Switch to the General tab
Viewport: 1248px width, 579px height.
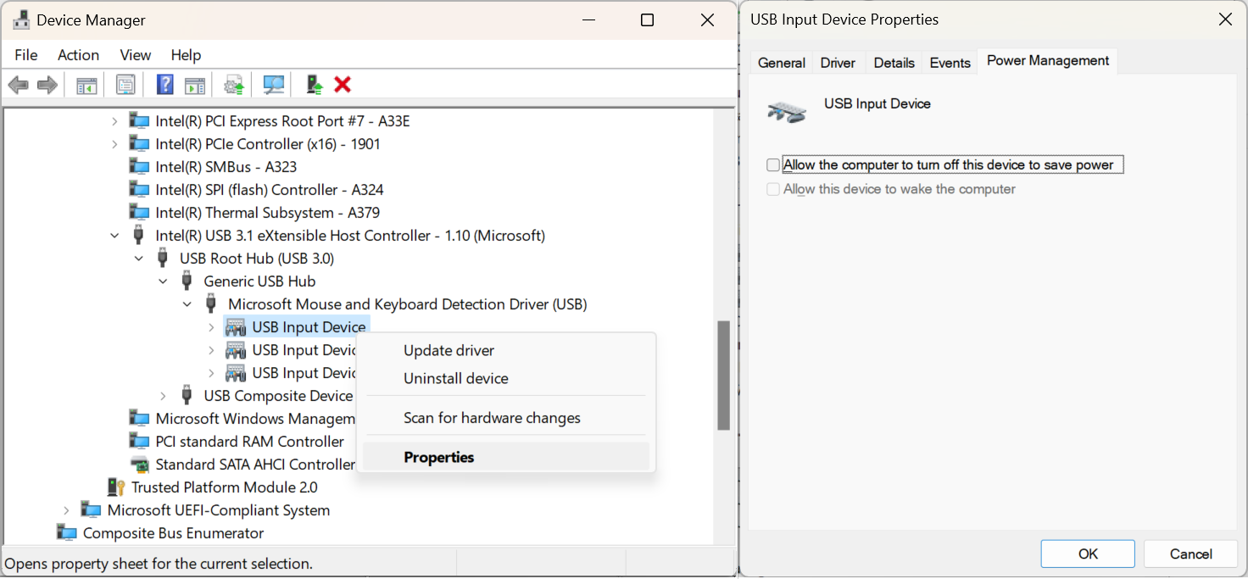click(782, 63)
